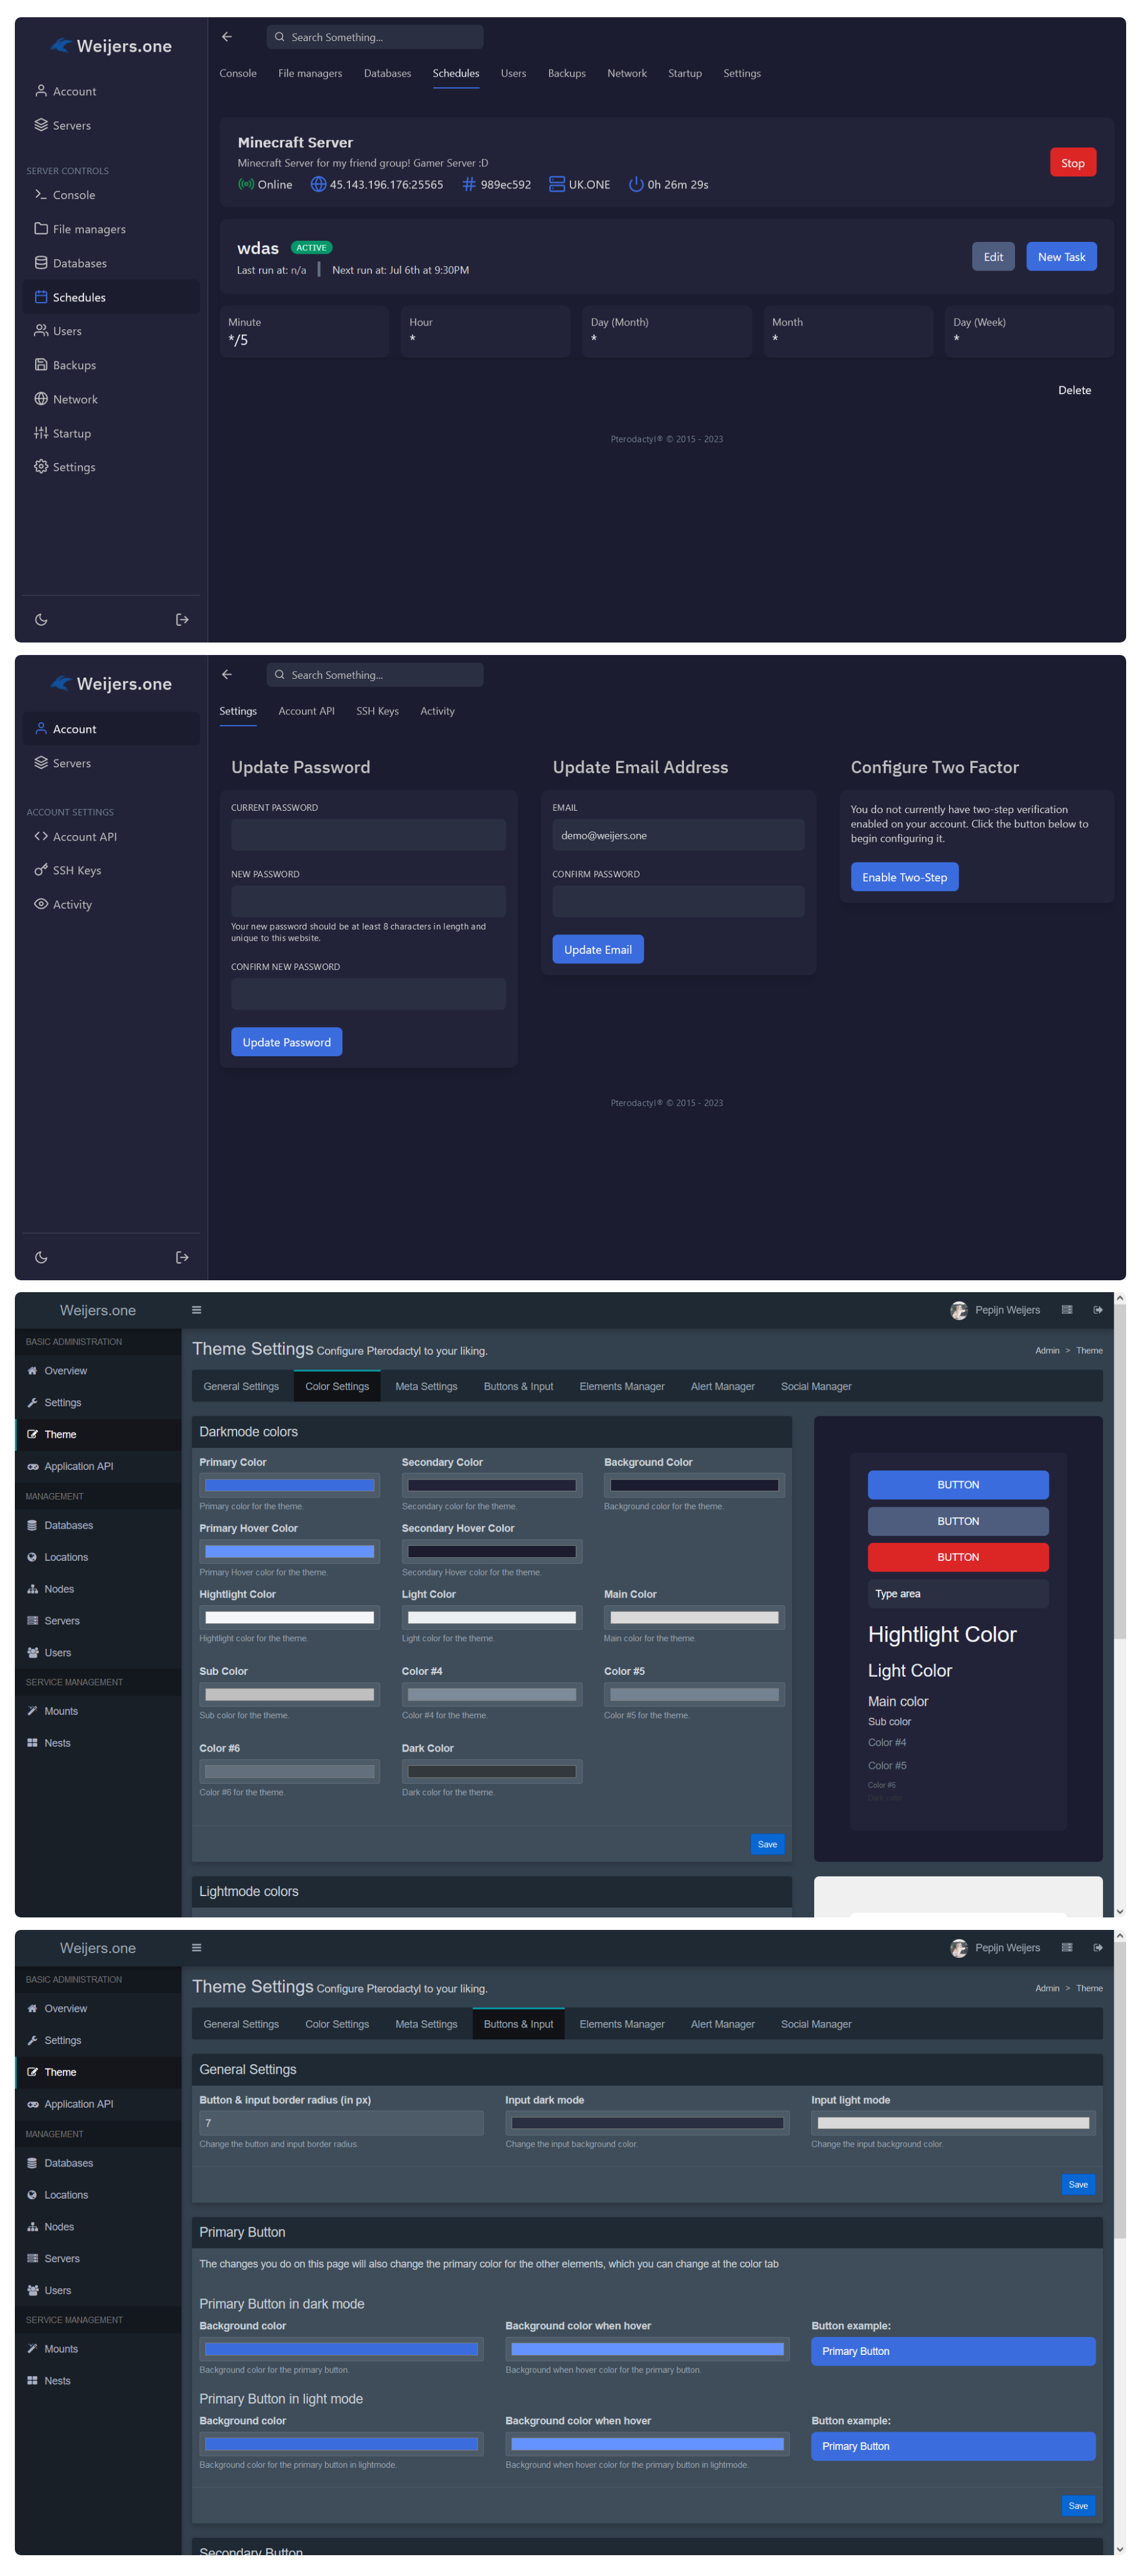Open File managers folder icon in sidebar
The image size is (1141, 2576).
pos(41,228)
